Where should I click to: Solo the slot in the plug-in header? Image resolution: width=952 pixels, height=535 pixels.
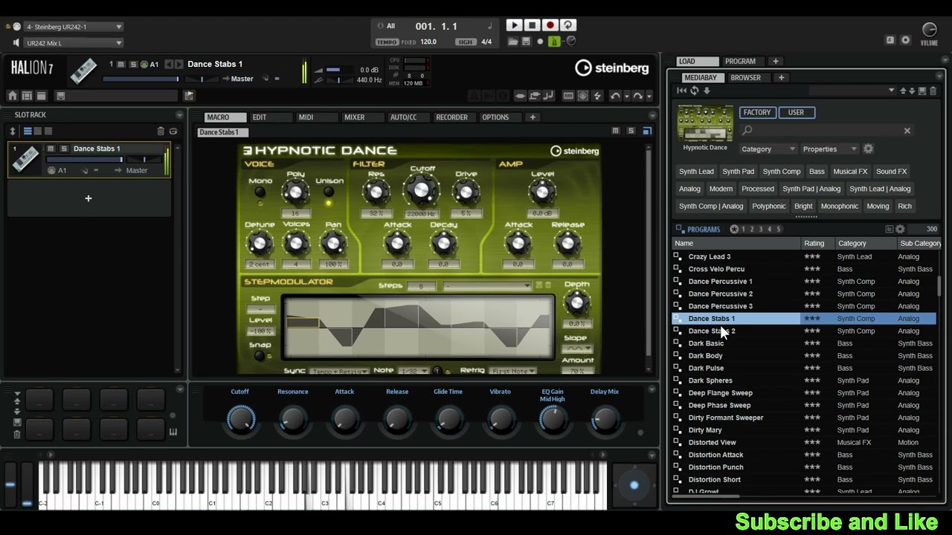click(x=133, y=64)
